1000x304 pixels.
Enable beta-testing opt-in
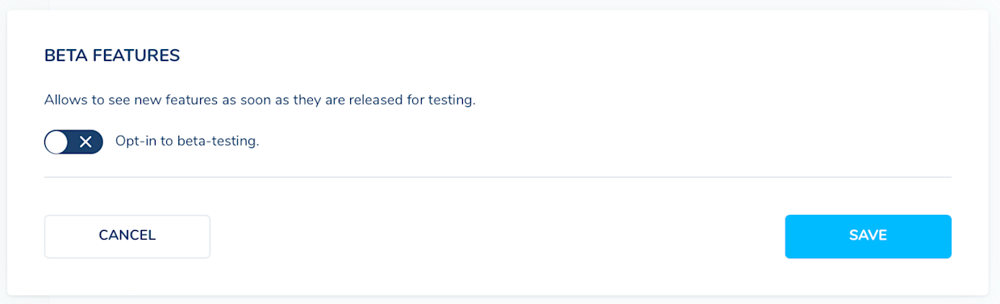click(73, 142)
